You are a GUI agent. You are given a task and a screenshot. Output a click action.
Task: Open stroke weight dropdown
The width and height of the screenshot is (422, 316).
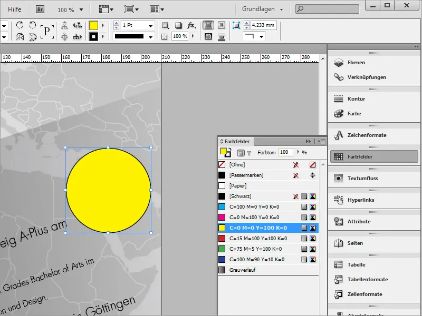click(150, 26)
